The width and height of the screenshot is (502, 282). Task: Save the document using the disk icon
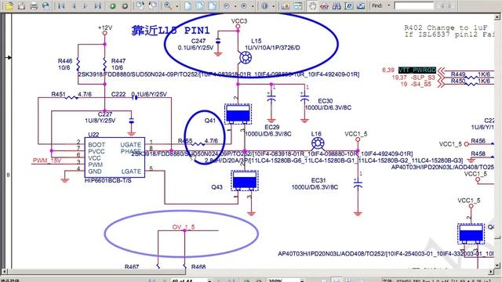coord(21,5)
